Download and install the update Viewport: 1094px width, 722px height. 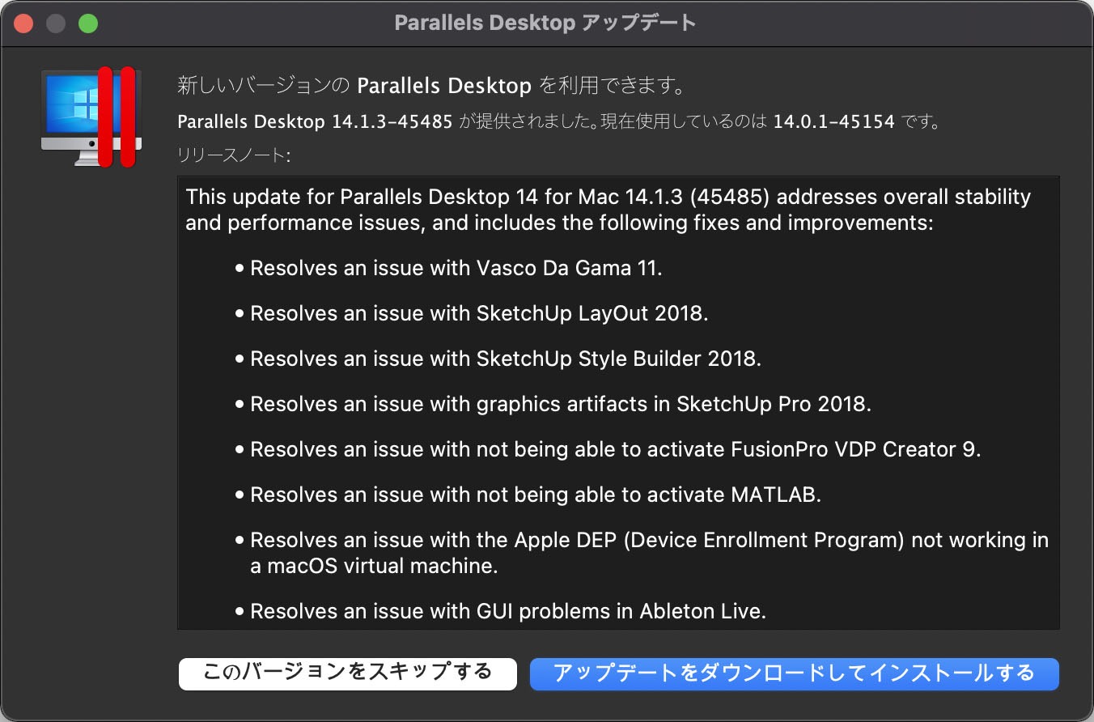tap(794, 673)
